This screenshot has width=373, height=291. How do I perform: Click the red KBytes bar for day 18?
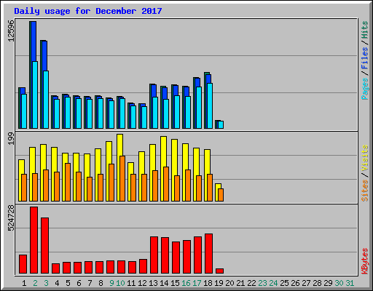(208, 254)
